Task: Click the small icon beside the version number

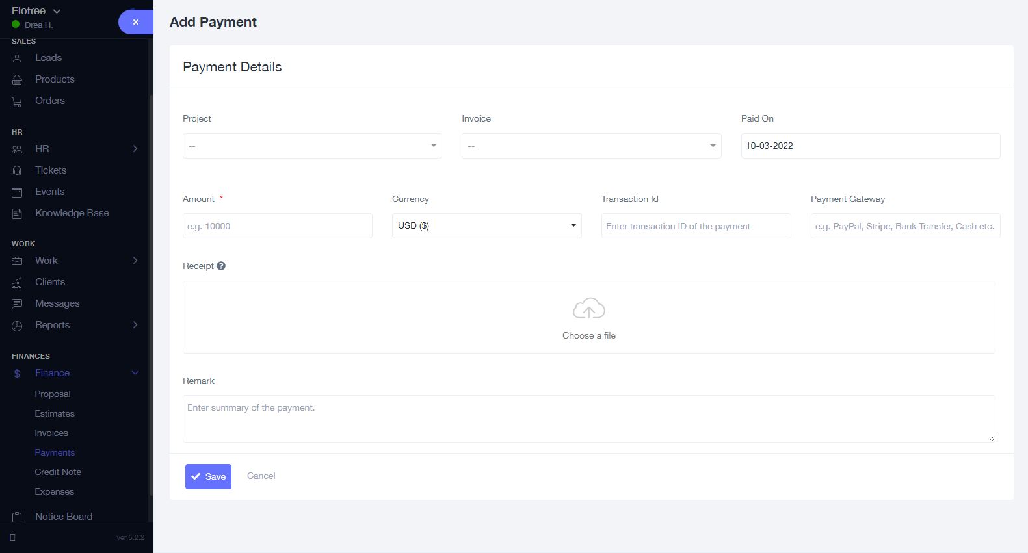Action: [13, 537]
